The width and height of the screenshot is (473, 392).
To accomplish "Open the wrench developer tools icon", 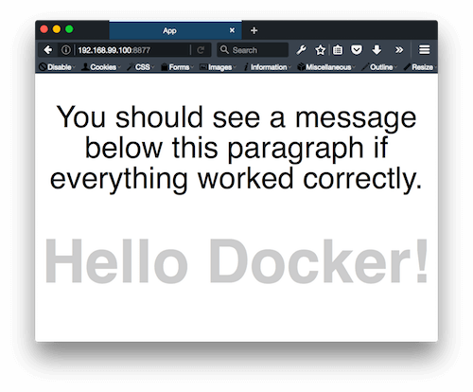I will pos(301,50).
